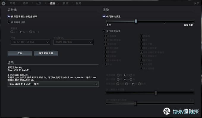Click the settings gear icon

(x=4, y=3)
